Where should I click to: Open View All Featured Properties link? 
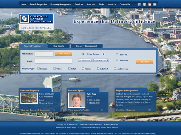(x=36, y=110)
